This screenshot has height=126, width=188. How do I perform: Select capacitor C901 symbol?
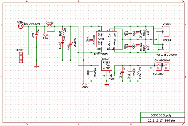tap(36, 35)
